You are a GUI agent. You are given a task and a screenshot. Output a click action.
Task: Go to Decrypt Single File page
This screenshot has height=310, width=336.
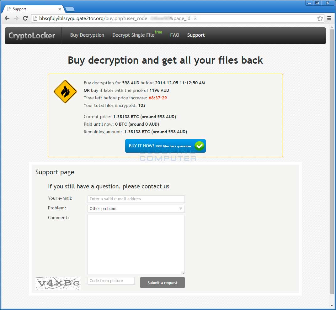point(133,35)
